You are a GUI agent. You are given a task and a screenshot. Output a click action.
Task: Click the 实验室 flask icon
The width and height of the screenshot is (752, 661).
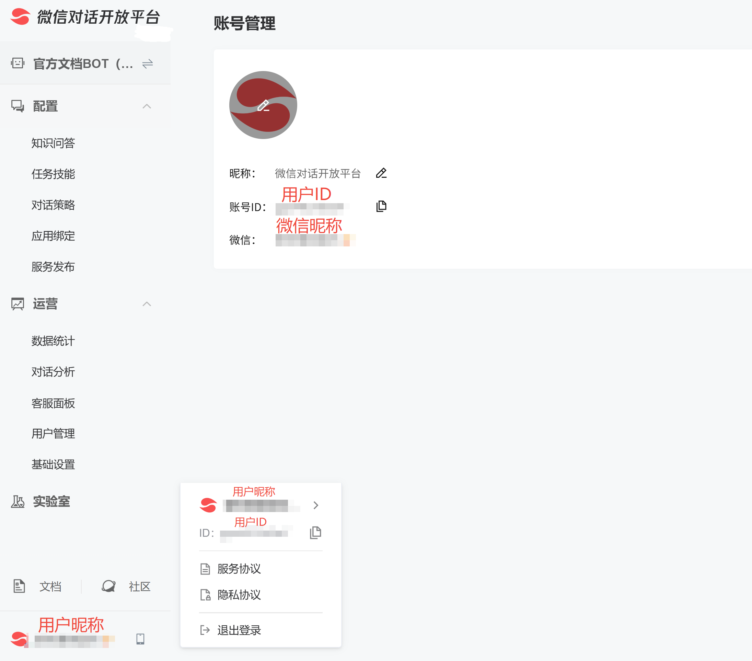[17, 501]
